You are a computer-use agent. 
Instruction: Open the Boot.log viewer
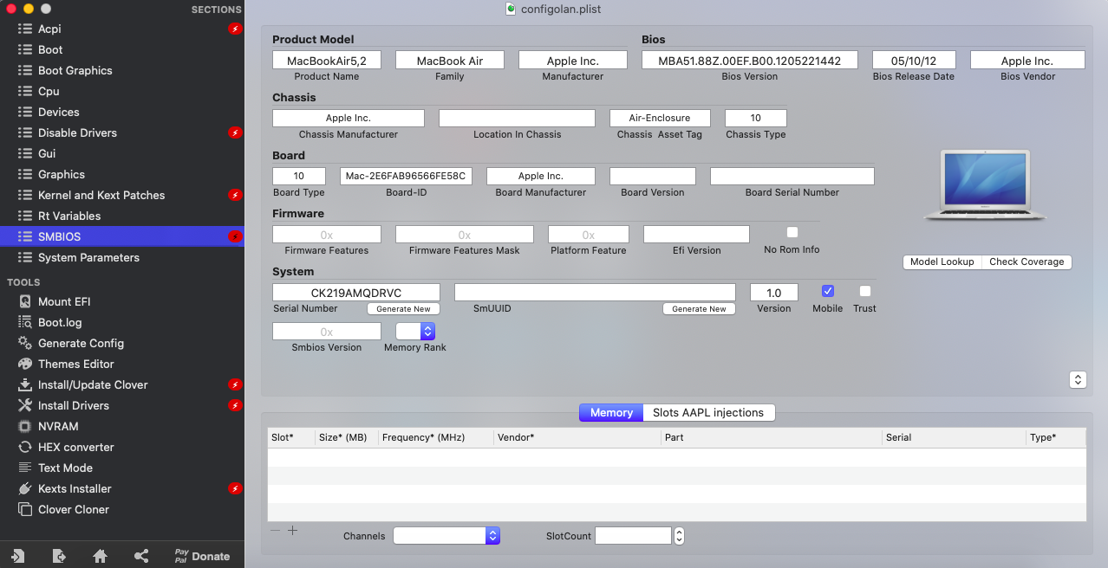[x=59, y=322]
